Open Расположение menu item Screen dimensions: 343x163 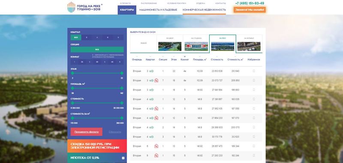click(149, 3)
